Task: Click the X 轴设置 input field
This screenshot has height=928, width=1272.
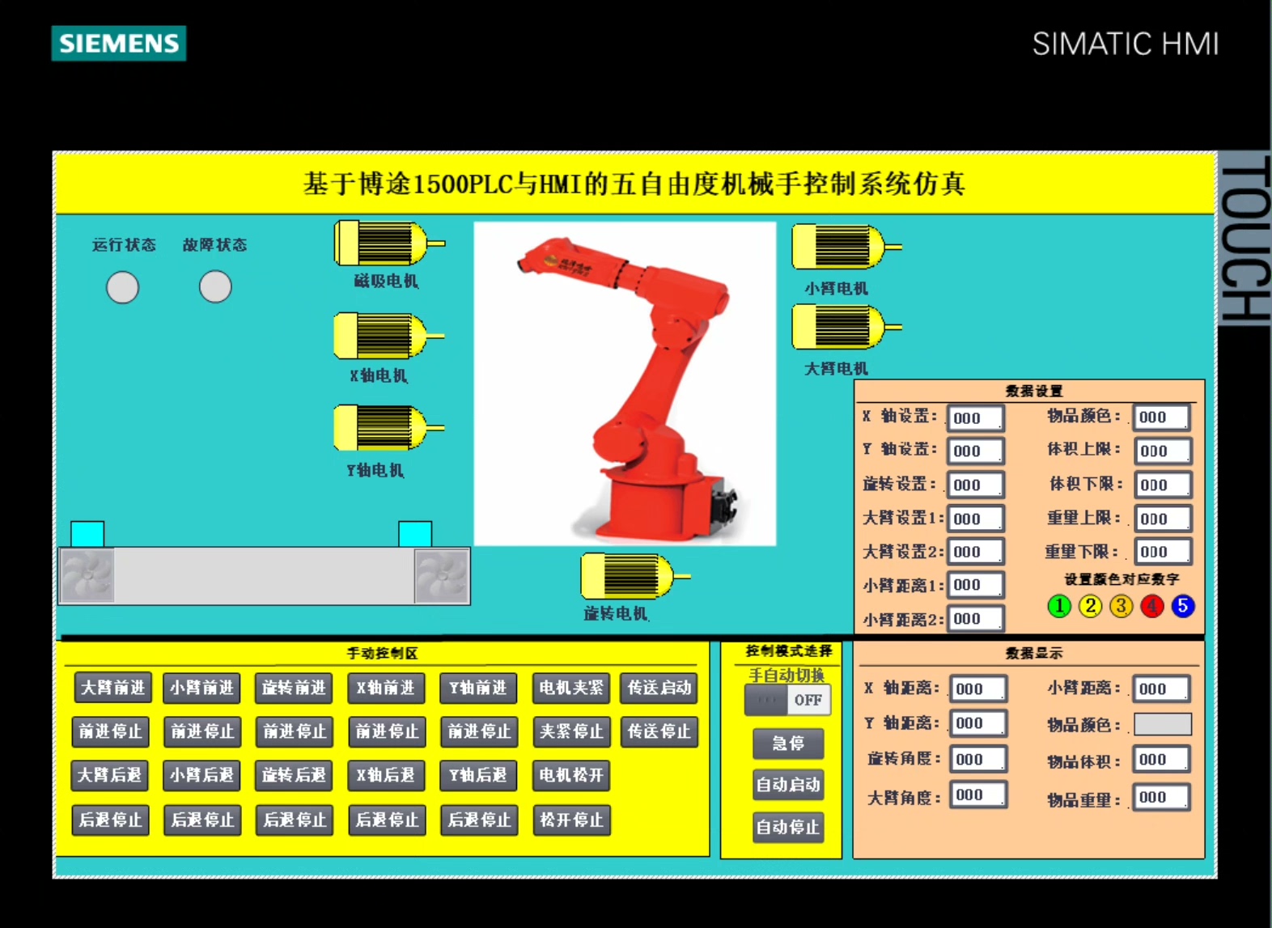Action: (x=976, y=418)
